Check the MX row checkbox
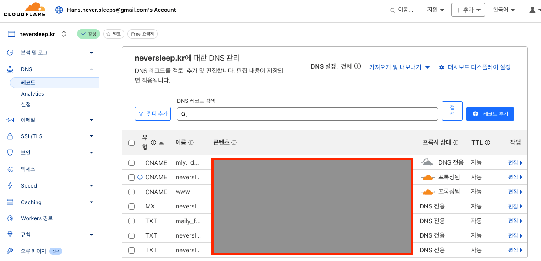Viewport: 541px width, 261px height. coord(132,206)
